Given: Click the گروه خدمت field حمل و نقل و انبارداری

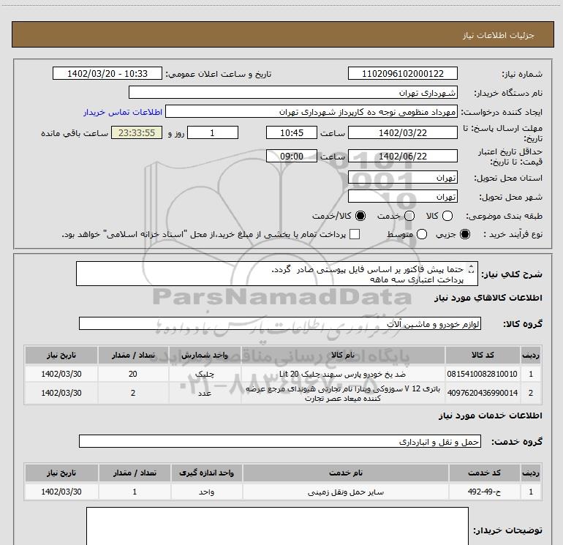Looking at the screenshot, I should click(x=280, y=441).
